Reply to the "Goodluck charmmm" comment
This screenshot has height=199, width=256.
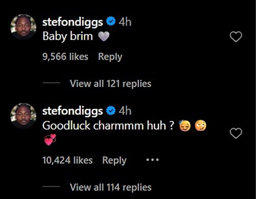(114, 160)
